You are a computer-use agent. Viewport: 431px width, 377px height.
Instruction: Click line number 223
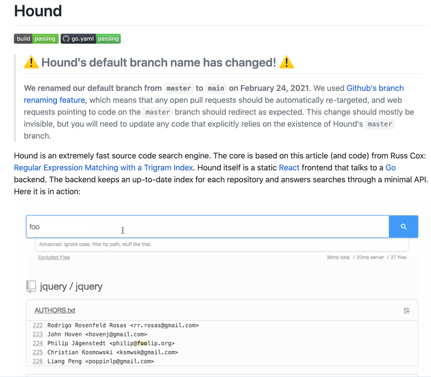(x=37, y=334)
